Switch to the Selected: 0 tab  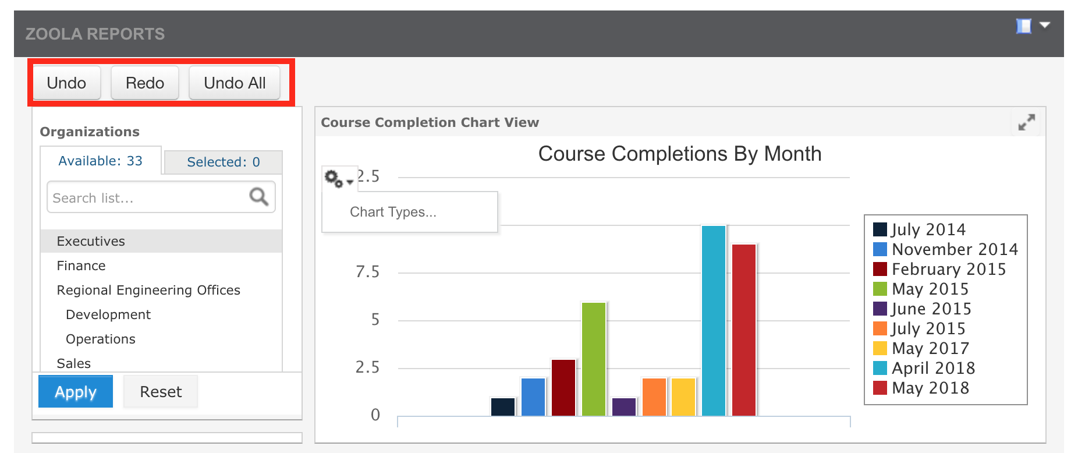pyautogui.click(x=224, y=162)
